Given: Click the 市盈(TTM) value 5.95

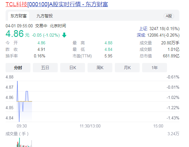Looking at the screenshot, I should point(108,56).
